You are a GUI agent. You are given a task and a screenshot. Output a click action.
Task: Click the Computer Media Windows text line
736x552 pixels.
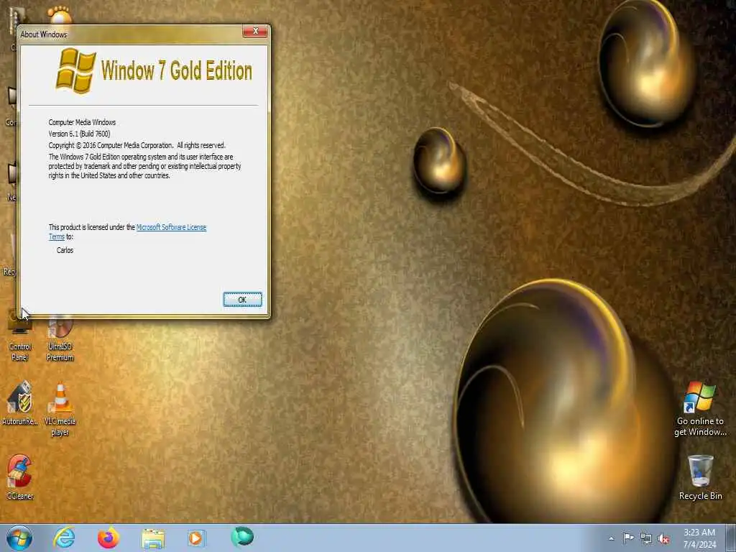pyautogui.click(x=82, y=122)
